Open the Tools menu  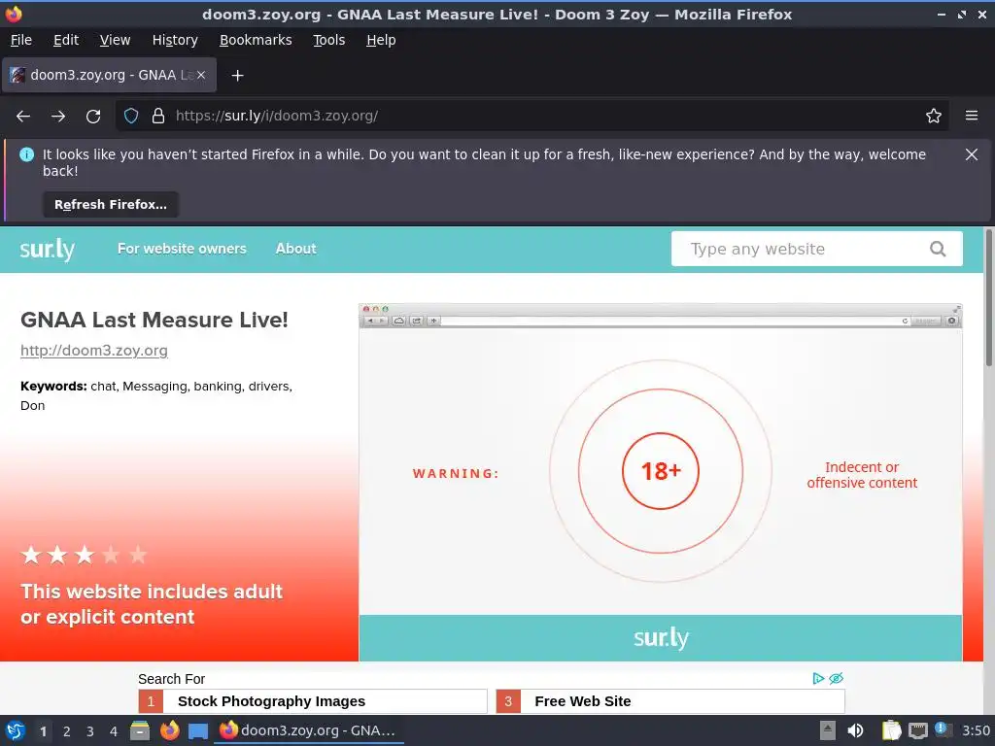(x=329, y=40)
